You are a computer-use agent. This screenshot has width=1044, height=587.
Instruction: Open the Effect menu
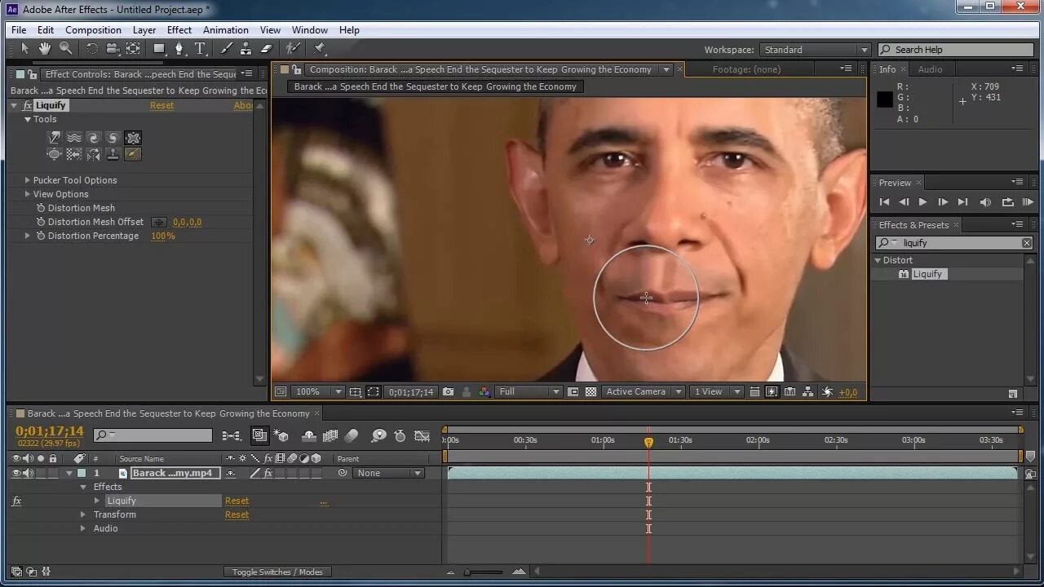point(179,30)
